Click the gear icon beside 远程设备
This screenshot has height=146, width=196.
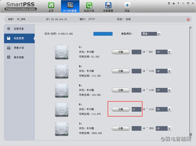point(8,29)
